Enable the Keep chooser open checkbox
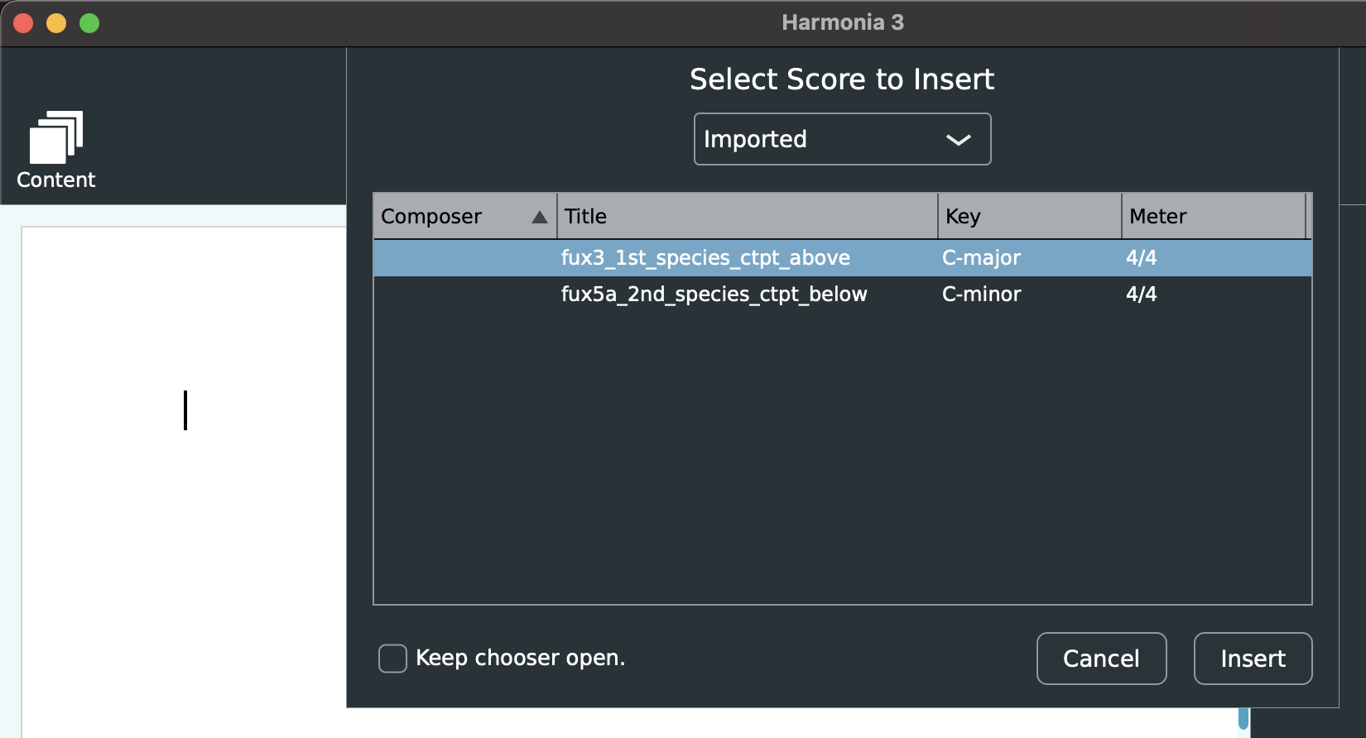 coord(392,659)
